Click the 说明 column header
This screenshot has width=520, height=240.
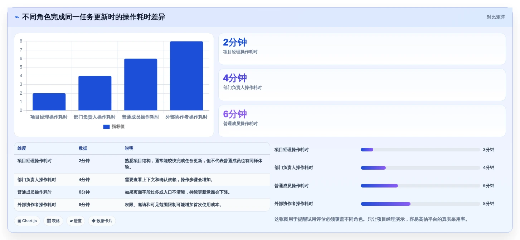click(x=129, y=149)
